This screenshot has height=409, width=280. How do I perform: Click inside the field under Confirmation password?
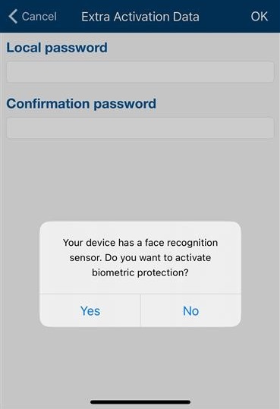pos(140,127)
